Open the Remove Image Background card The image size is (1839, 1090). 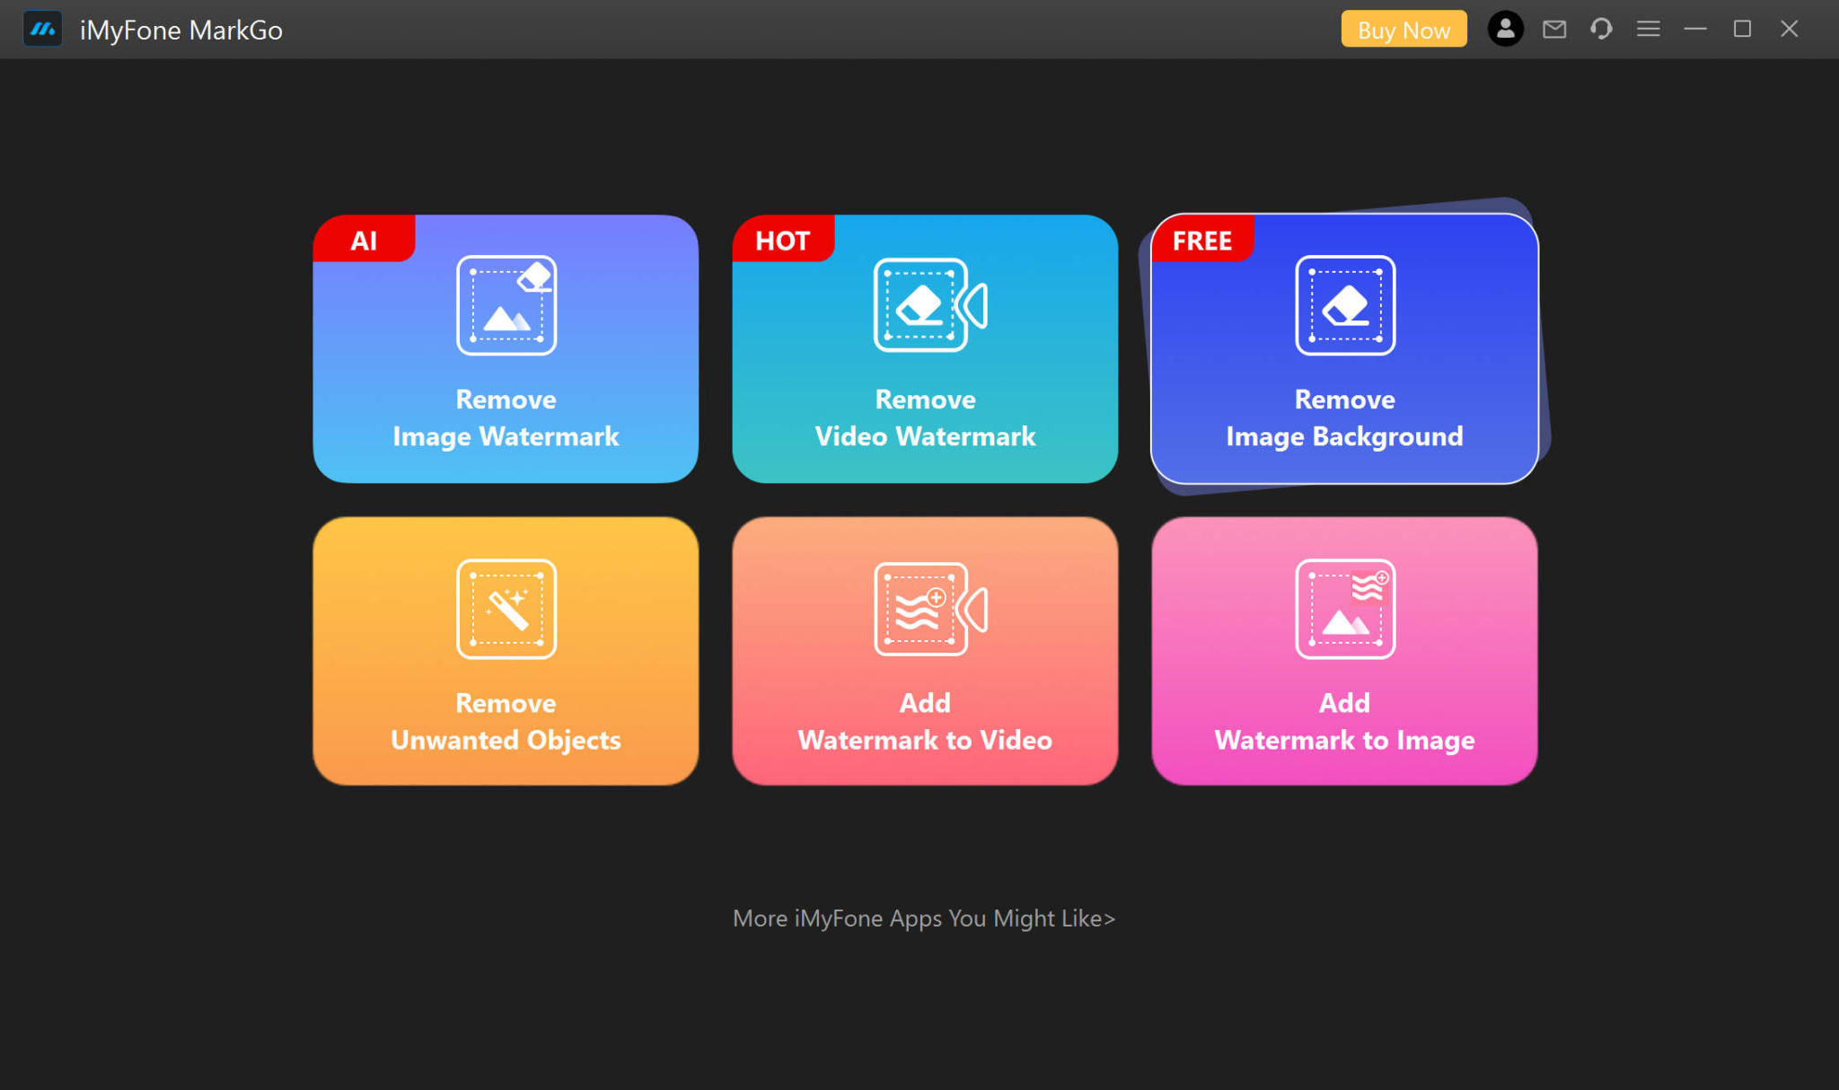[1344, 348]
